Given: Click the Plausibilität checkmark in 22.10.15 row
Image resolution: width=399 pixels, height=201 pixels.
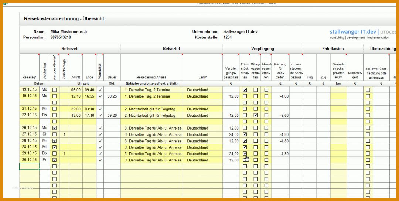Looking at the screenshot, I should click(100, 115).
